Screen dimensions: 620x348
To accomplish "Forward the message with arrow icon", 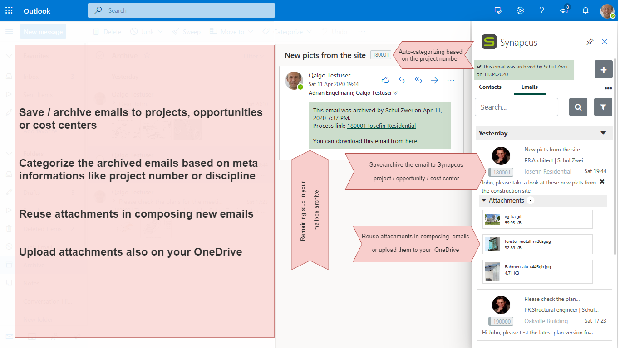I will [434, 80].
